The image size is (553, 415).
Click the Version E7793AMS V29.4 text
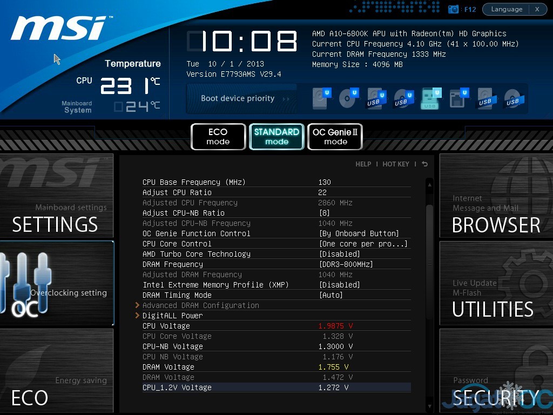[234, 74]
